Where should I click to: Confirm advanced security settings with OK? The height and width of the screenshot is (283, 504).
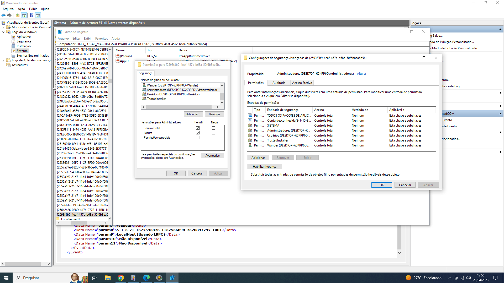[x=382, y=185]
